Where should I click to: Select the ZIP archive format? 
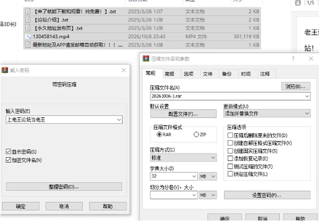click(x=196, y=135)
